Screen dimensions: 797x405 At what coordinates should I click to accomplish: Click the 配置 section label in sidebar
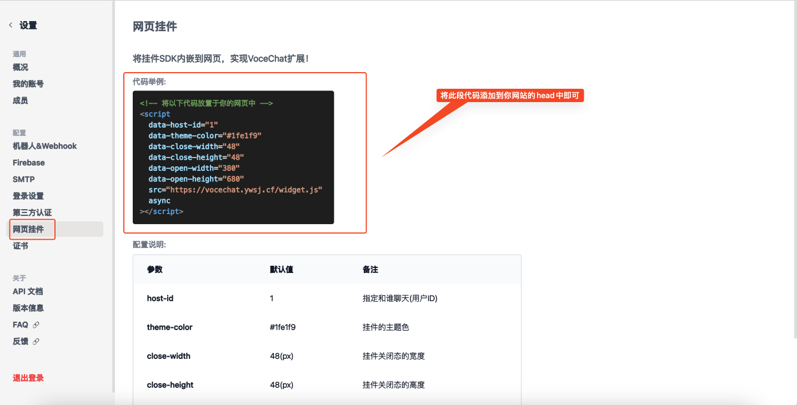[x=19, y=133]
